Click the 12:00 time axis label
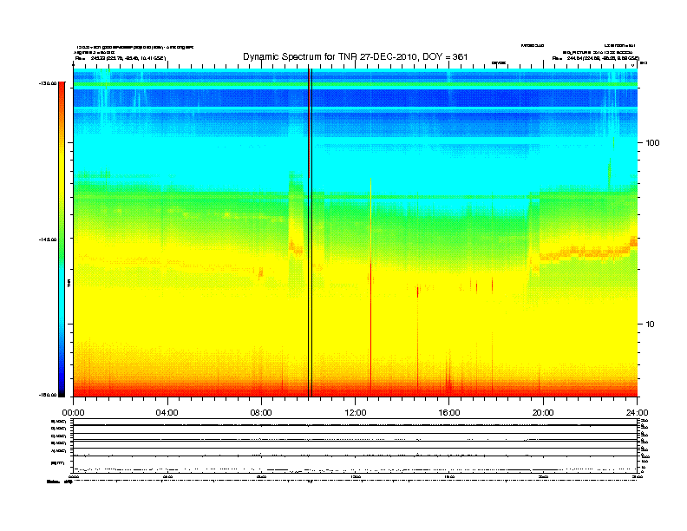This screenshot has height=531, width=687. click(x=356, y=413)
